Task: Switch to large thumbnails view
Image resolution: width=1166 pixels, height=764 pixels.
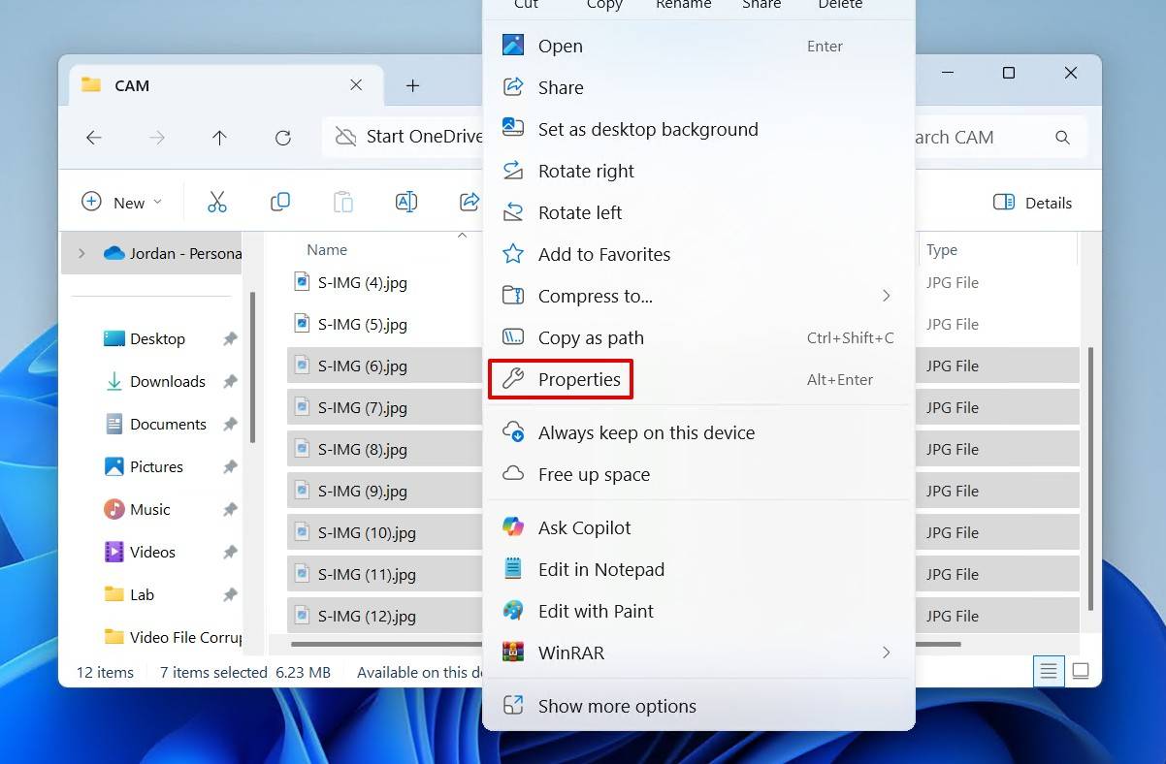Action: point(1081,671)
